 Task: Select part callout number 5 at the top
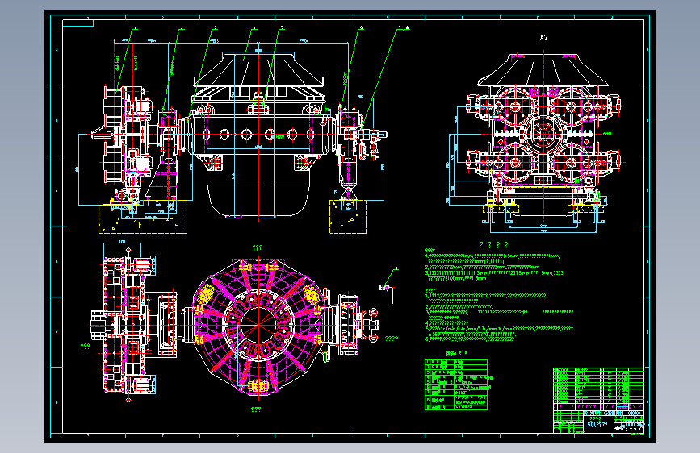(x=282, y=27)
